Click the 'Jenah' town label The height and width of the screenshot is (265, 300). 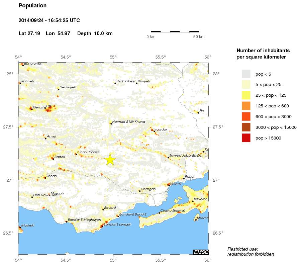pos(52,176)
